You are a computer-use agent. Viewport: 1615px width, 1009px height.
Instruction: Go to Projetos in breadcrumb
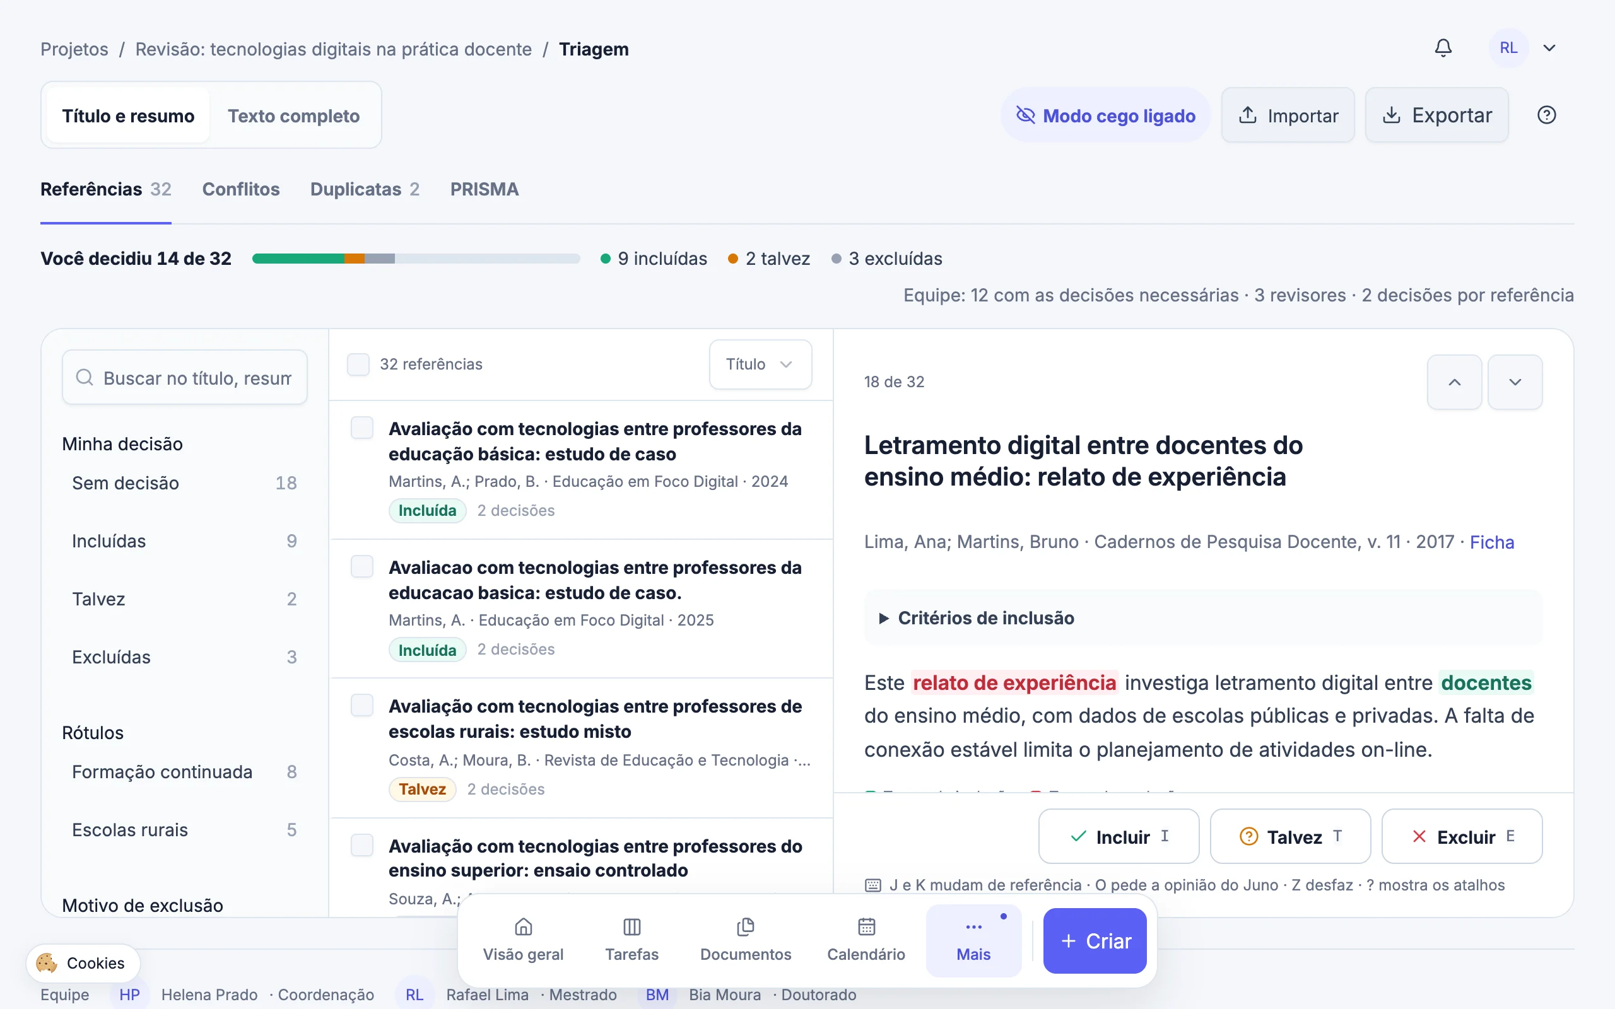(74, 49)
